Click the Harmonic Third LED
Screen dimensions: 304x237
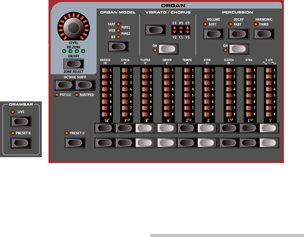pos(256,24)
